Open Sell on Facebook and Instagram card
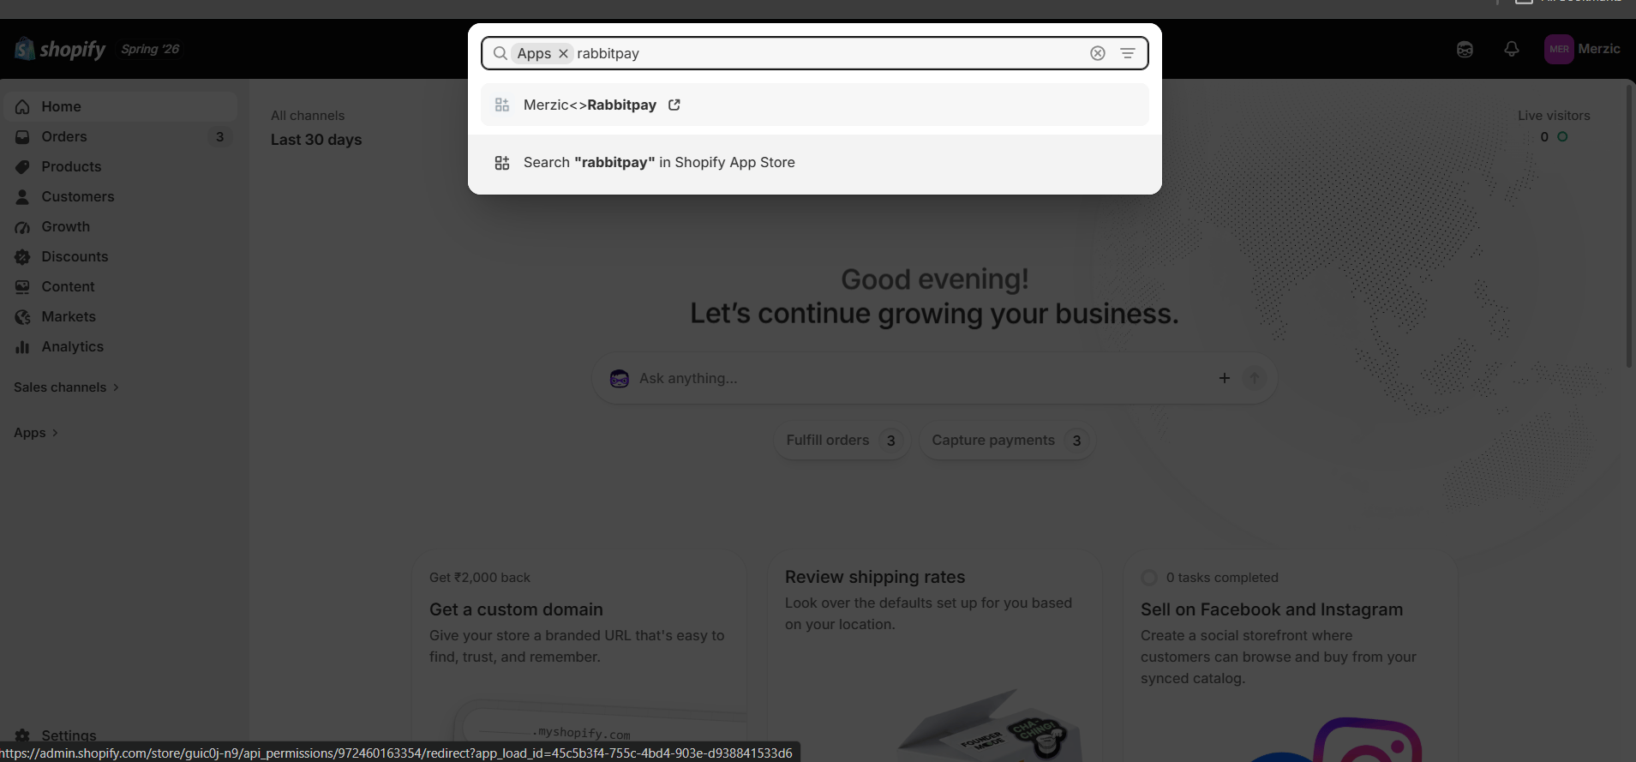The width and height of the screenshot is (1636, 762). (x=1291, y=656)
